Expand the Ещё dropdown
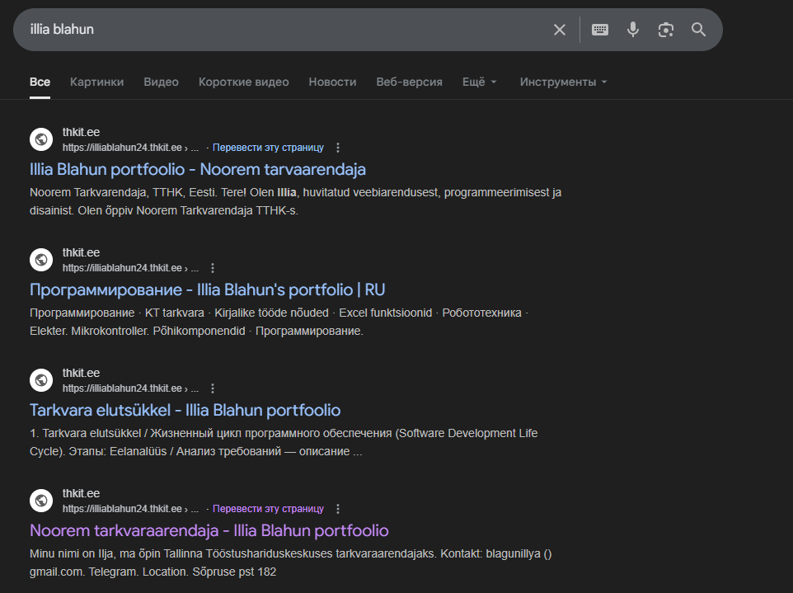793x593 pixels. tap(480, 82)
